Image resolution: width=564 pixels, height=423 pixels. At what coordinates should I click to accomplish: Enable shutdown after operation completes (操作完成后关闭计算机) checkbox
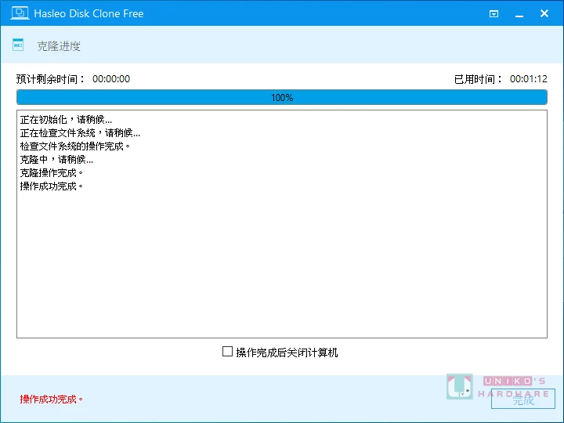coord(227,352)
